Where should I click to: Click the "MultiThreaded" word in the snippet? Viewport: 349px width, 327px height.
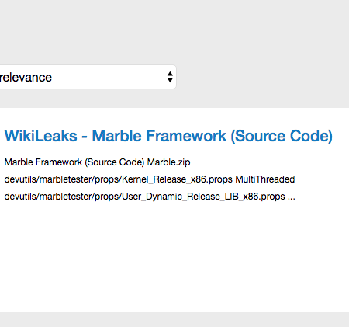265,179
